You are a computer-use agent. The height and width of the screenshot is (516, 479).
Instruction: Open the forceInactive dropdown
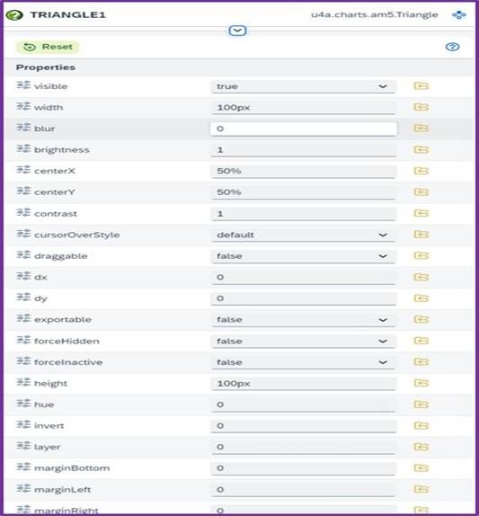tap(303, 362)
